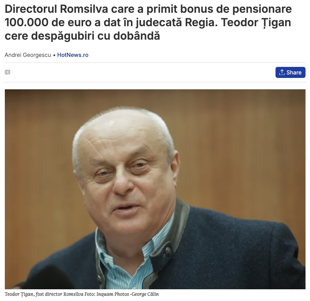Click the striped shirt in the photo
The height and width of the screenshot is (301, 310).
click(x=127, y=265)
